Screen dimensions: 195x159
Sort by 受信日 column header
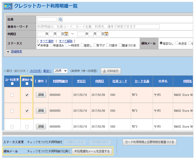point(81,81)
